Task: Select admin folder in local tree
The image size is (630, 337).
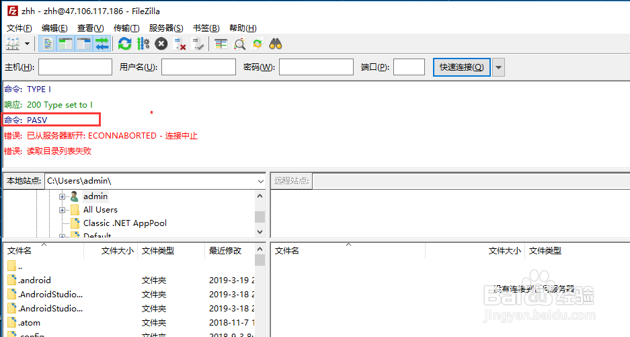Action: point(95,196)
